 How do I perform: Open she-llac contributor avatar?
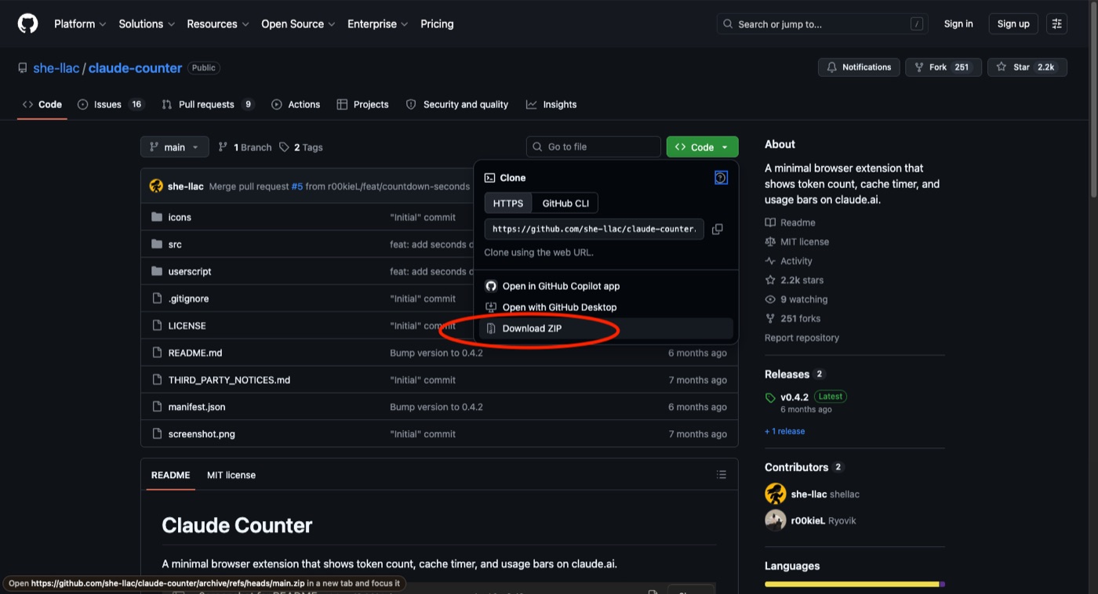click(776, 494)
